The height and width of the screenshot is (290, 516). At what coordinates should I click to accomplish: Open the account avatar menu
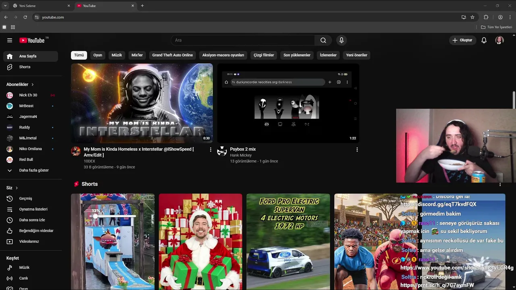click(x=499, y=40)
